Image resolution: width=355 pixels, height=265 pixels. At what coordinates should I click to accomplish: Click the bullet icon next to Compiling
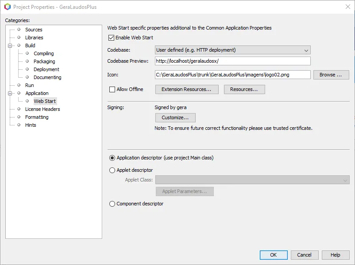click(x=27, y=53)
